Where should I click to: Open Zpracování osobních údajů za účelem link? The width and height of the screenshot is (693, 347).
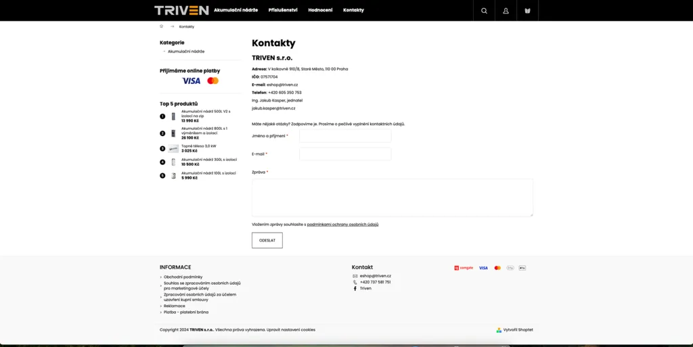point(200,297)
